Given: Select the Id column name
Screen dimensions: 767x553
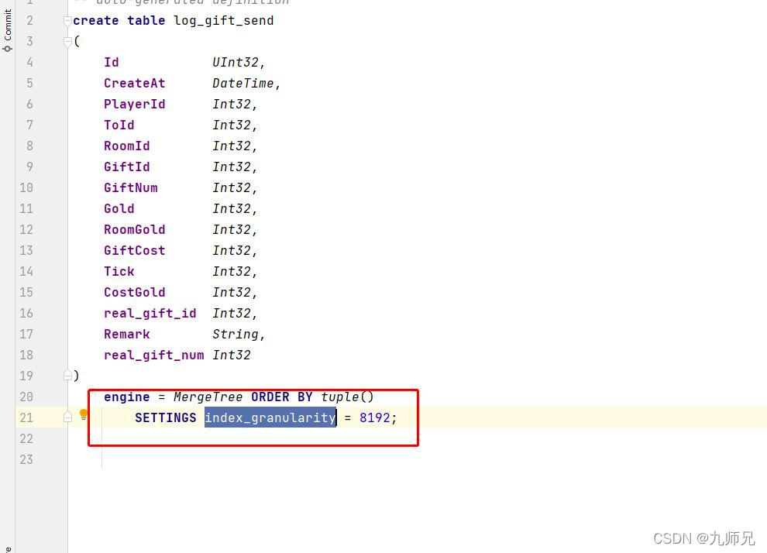Looking at the screenshot, I should (x=111, y=63).
